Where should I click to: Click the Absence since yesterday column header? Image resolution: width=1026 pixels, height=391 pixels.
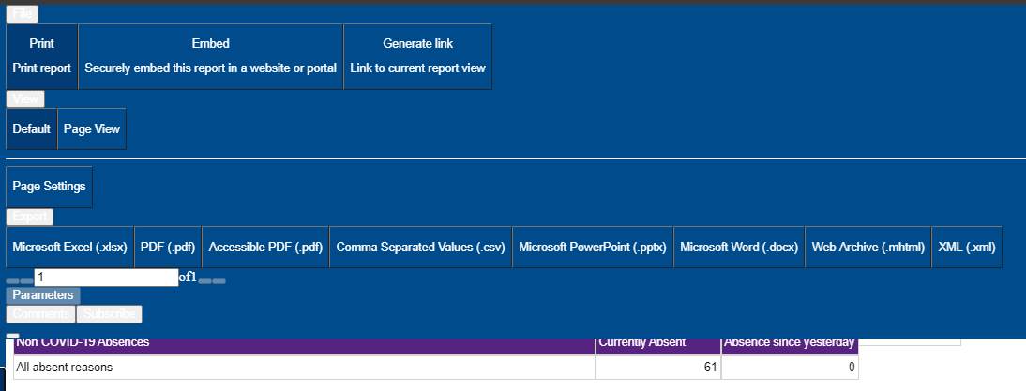[x=790, y=346]
